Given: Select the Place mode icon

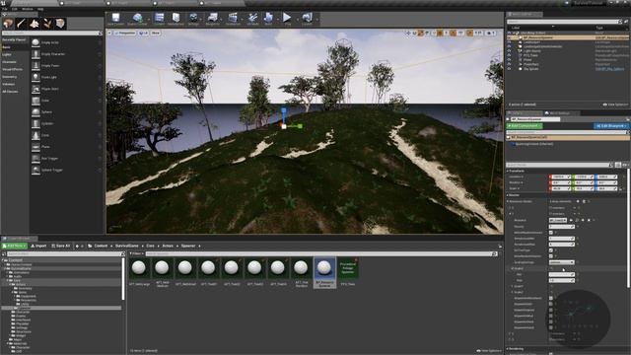Looking at the screenshot, I should tap(8, 24).
